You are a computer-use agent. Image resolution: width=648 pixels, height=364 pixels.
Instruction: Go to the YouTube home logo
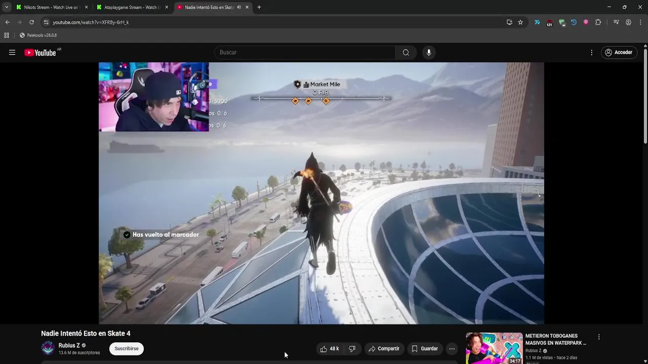(40, 53)
